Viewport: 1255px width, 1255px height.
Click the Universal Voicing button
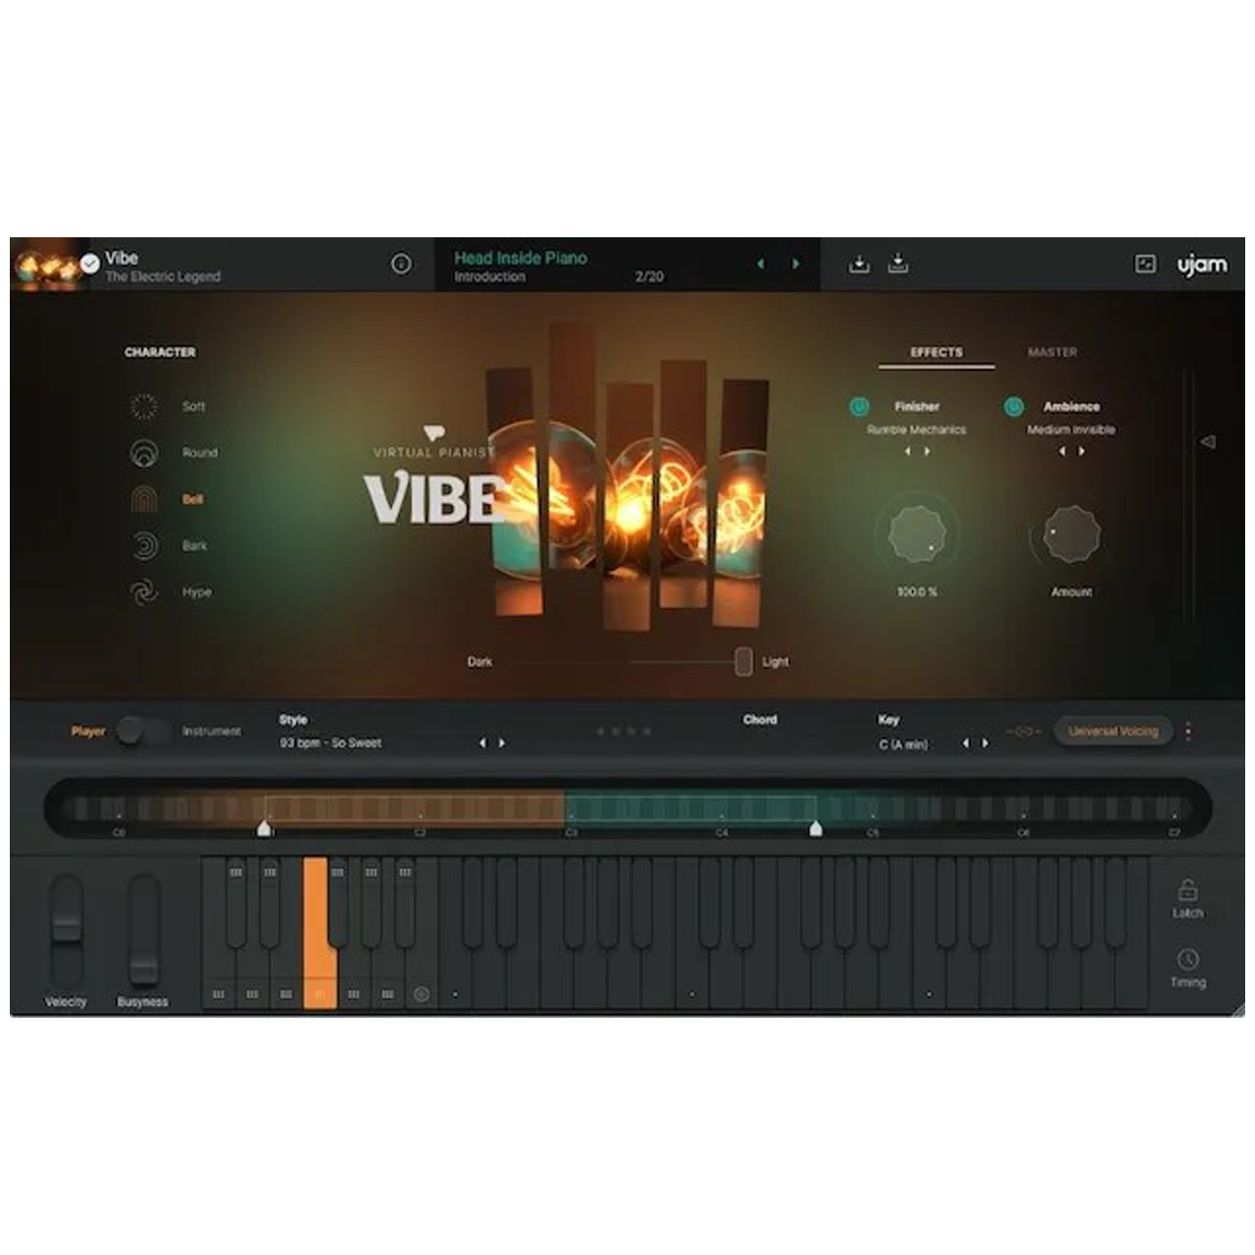[1113, 731]
